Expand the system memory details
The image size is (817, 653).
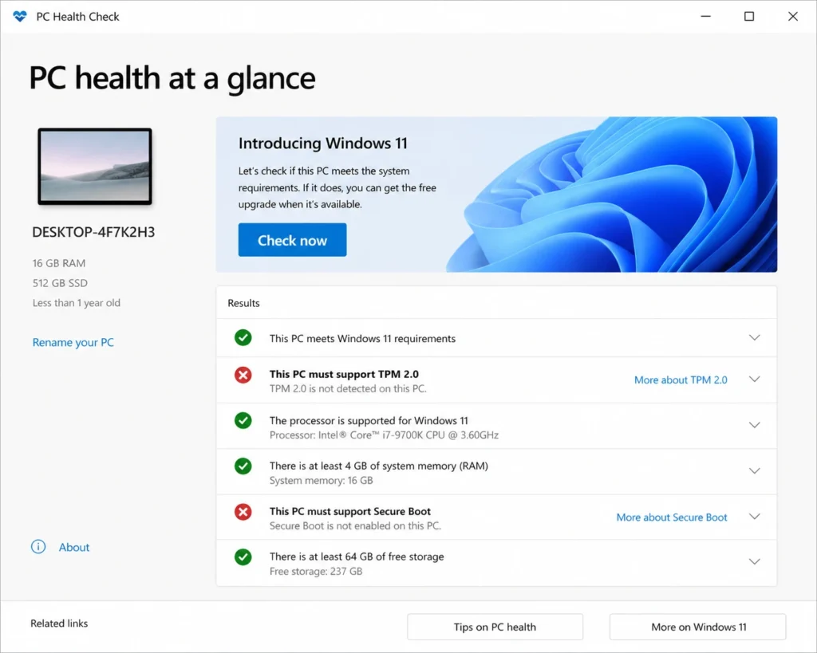[x=755, y=470]
